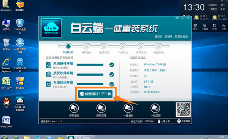Click the 系统网络环境 progress bar
This screenshot has height=139, width=228.
90,84
